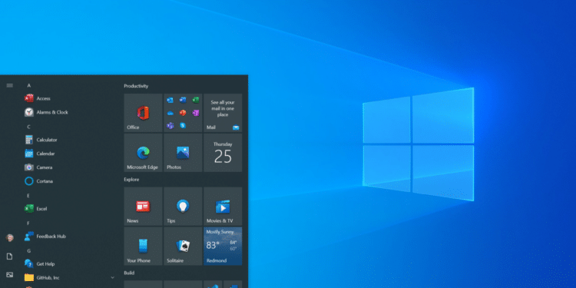This screenshot has height=288, width=576.
Task: Expand the GitHub, Inc folder chevron
Action: [x=112, y=278]
